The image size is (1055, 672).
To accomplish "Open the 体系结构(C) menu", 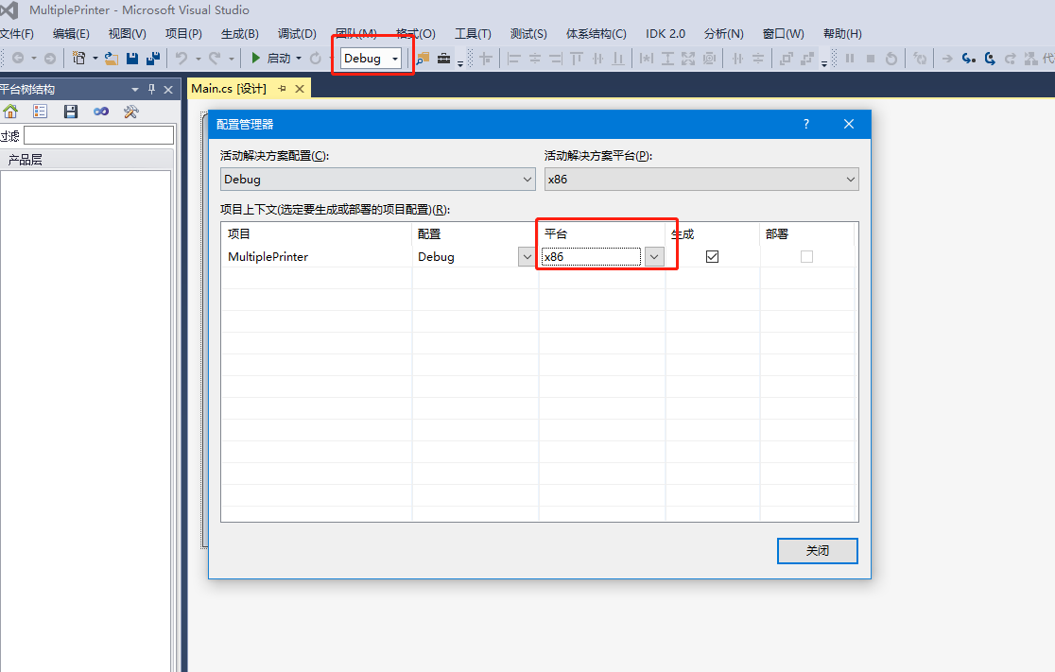I will 597,34.
